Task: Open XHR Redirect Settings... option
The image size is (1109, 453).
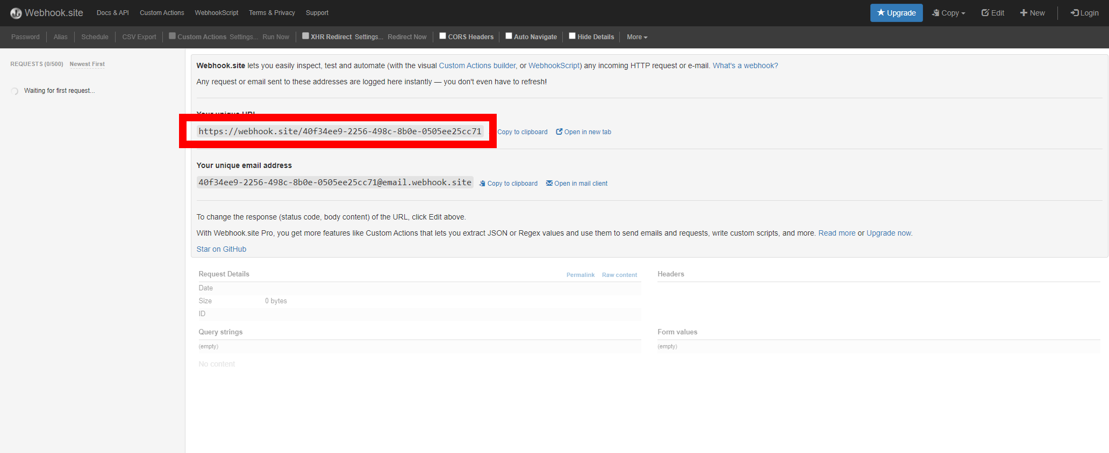Action: click(369, 37)
